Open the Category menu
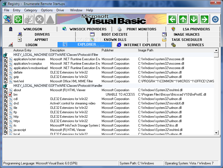Screen dimensions: 223x168 [31, 10]
